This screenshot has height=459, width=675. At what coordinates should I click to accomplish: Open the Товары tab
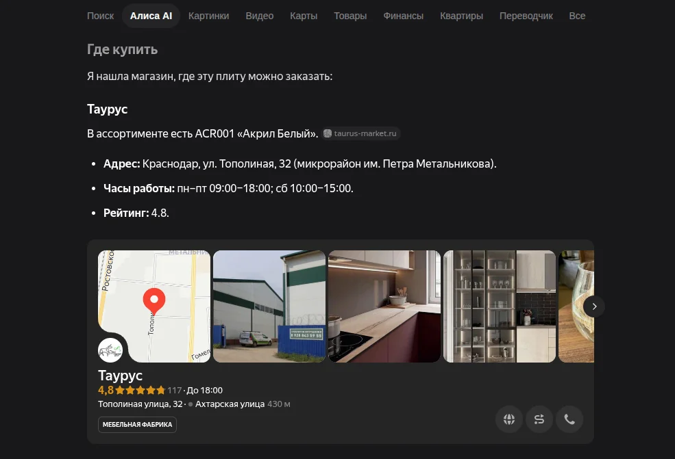tap(350, 16)
